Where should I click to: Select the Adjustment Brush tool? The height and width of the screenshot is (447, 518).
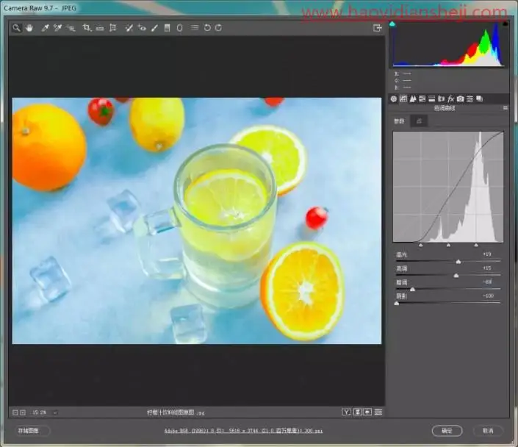coord(154,28)
